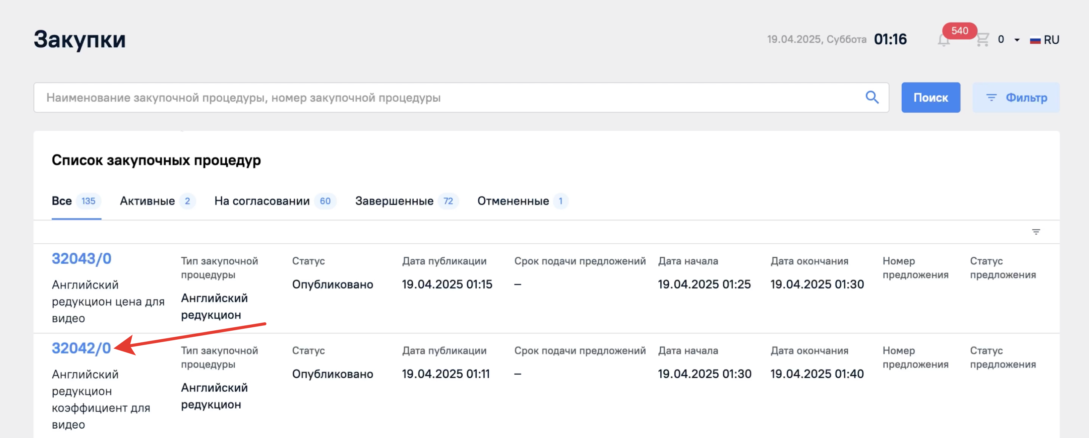Viewport: 1089px width, 438px height.
Task: Click the magnifier icon in search field
Action: (x=872, y=97)
